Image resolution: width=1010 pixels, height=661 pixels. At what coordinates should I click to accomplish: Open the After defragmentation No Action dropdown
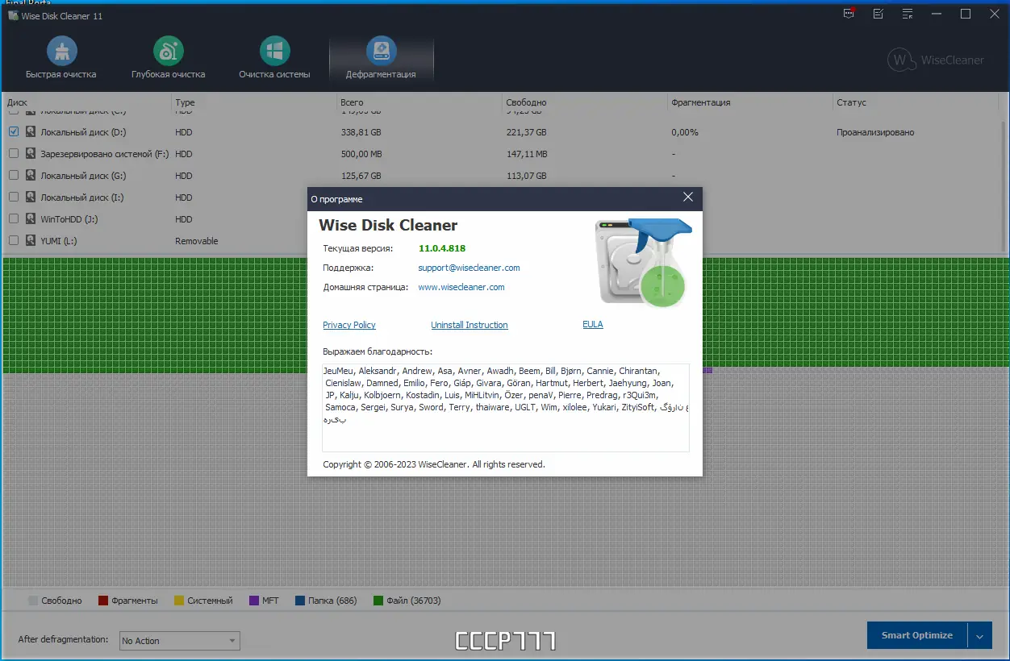179,641
